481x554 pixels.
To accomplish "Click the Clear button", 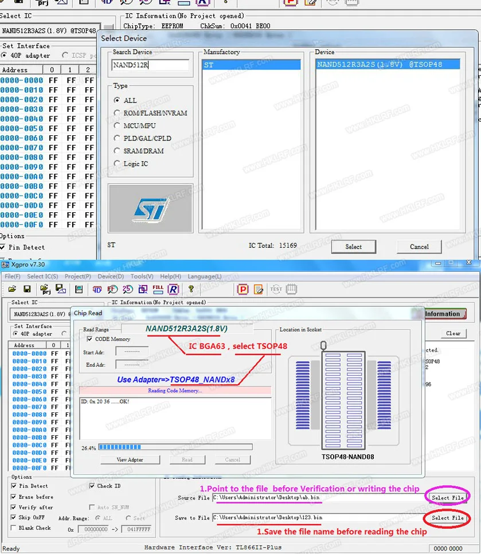I will point(453,334).
